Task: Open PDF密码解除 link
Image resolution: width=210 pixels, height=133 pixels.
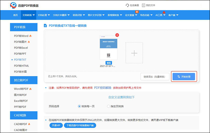Action: click(x=103, y=88)
